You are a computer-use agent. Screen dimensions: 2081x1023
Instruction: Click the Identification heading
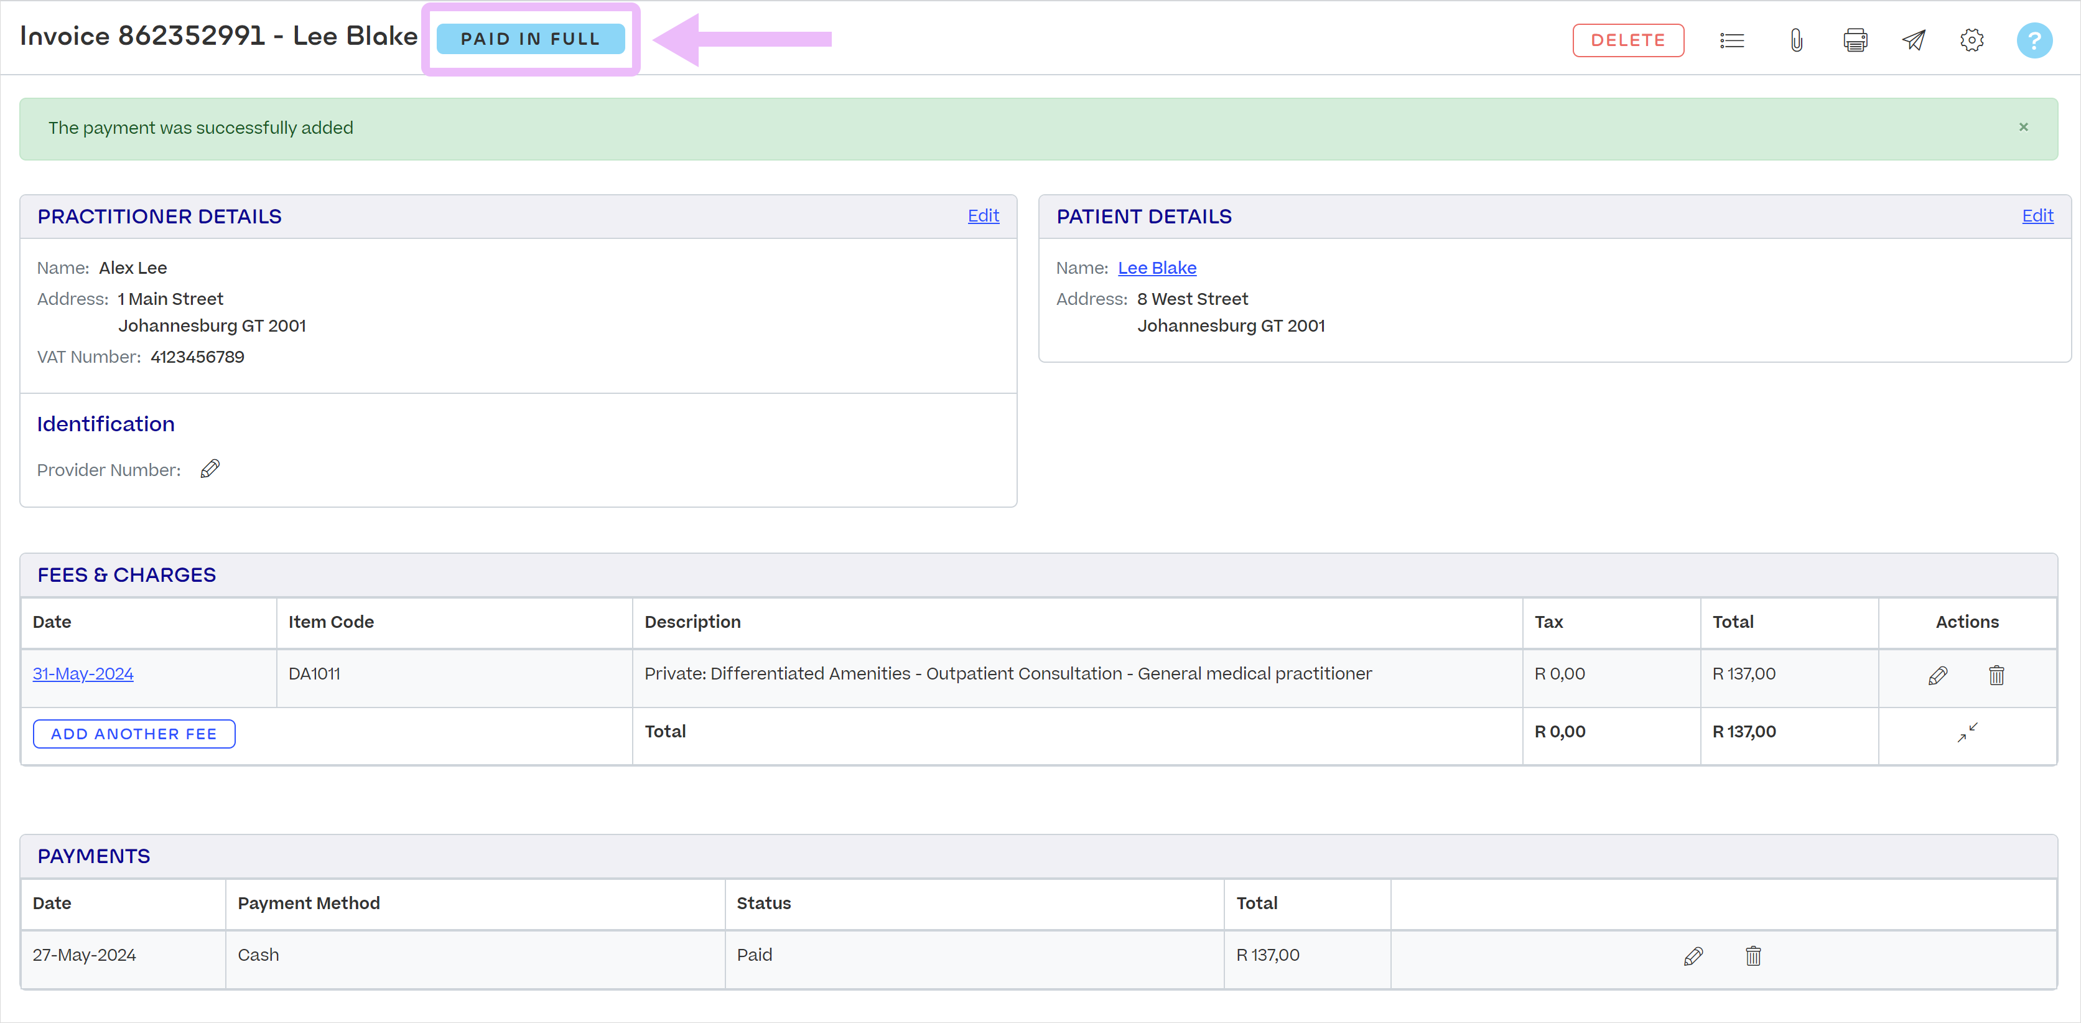tap(106, 423)
